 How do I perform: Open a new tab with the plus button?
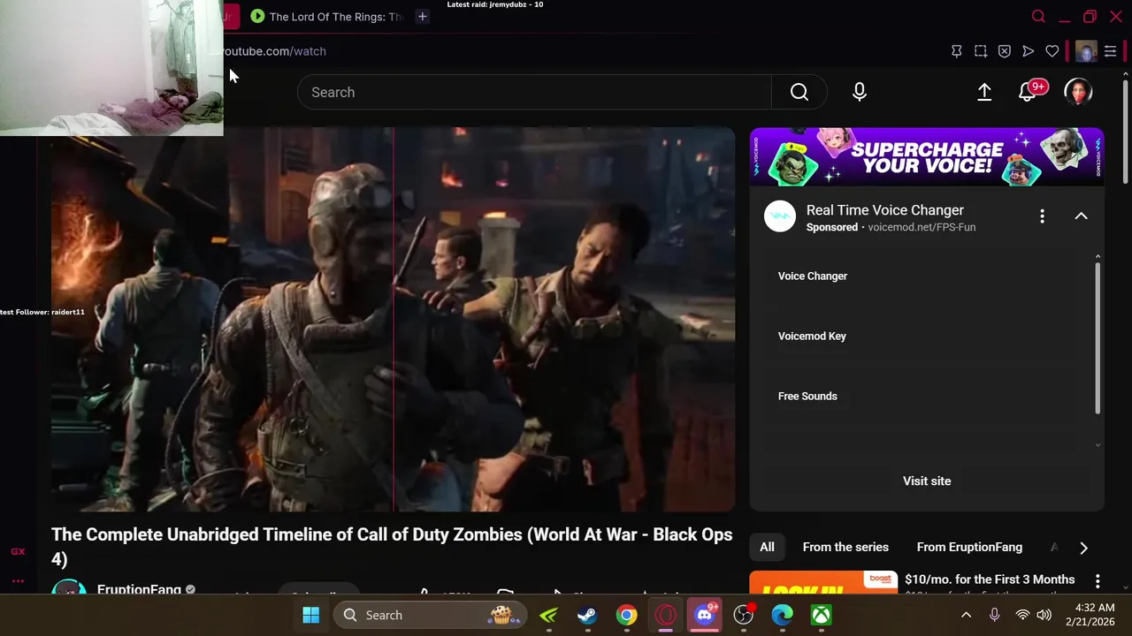(423, 16)
